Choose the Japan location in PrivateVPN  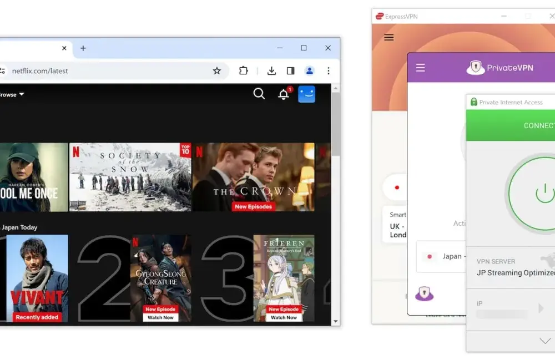pos(441,256)
